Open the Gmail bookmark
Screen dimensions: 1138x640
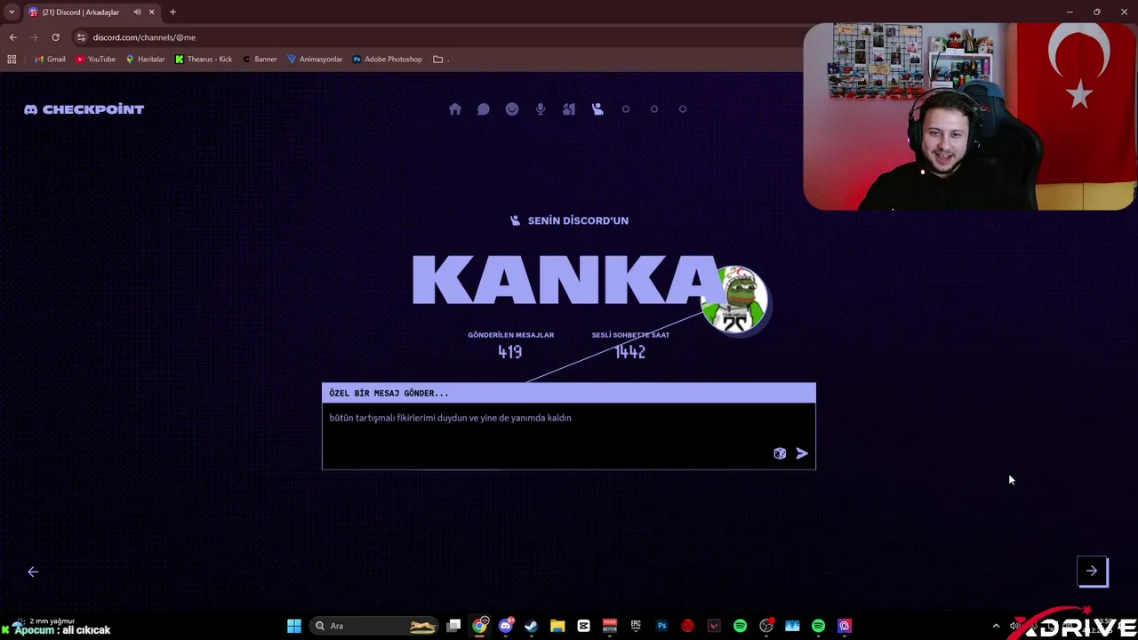(x=50, y=60)
